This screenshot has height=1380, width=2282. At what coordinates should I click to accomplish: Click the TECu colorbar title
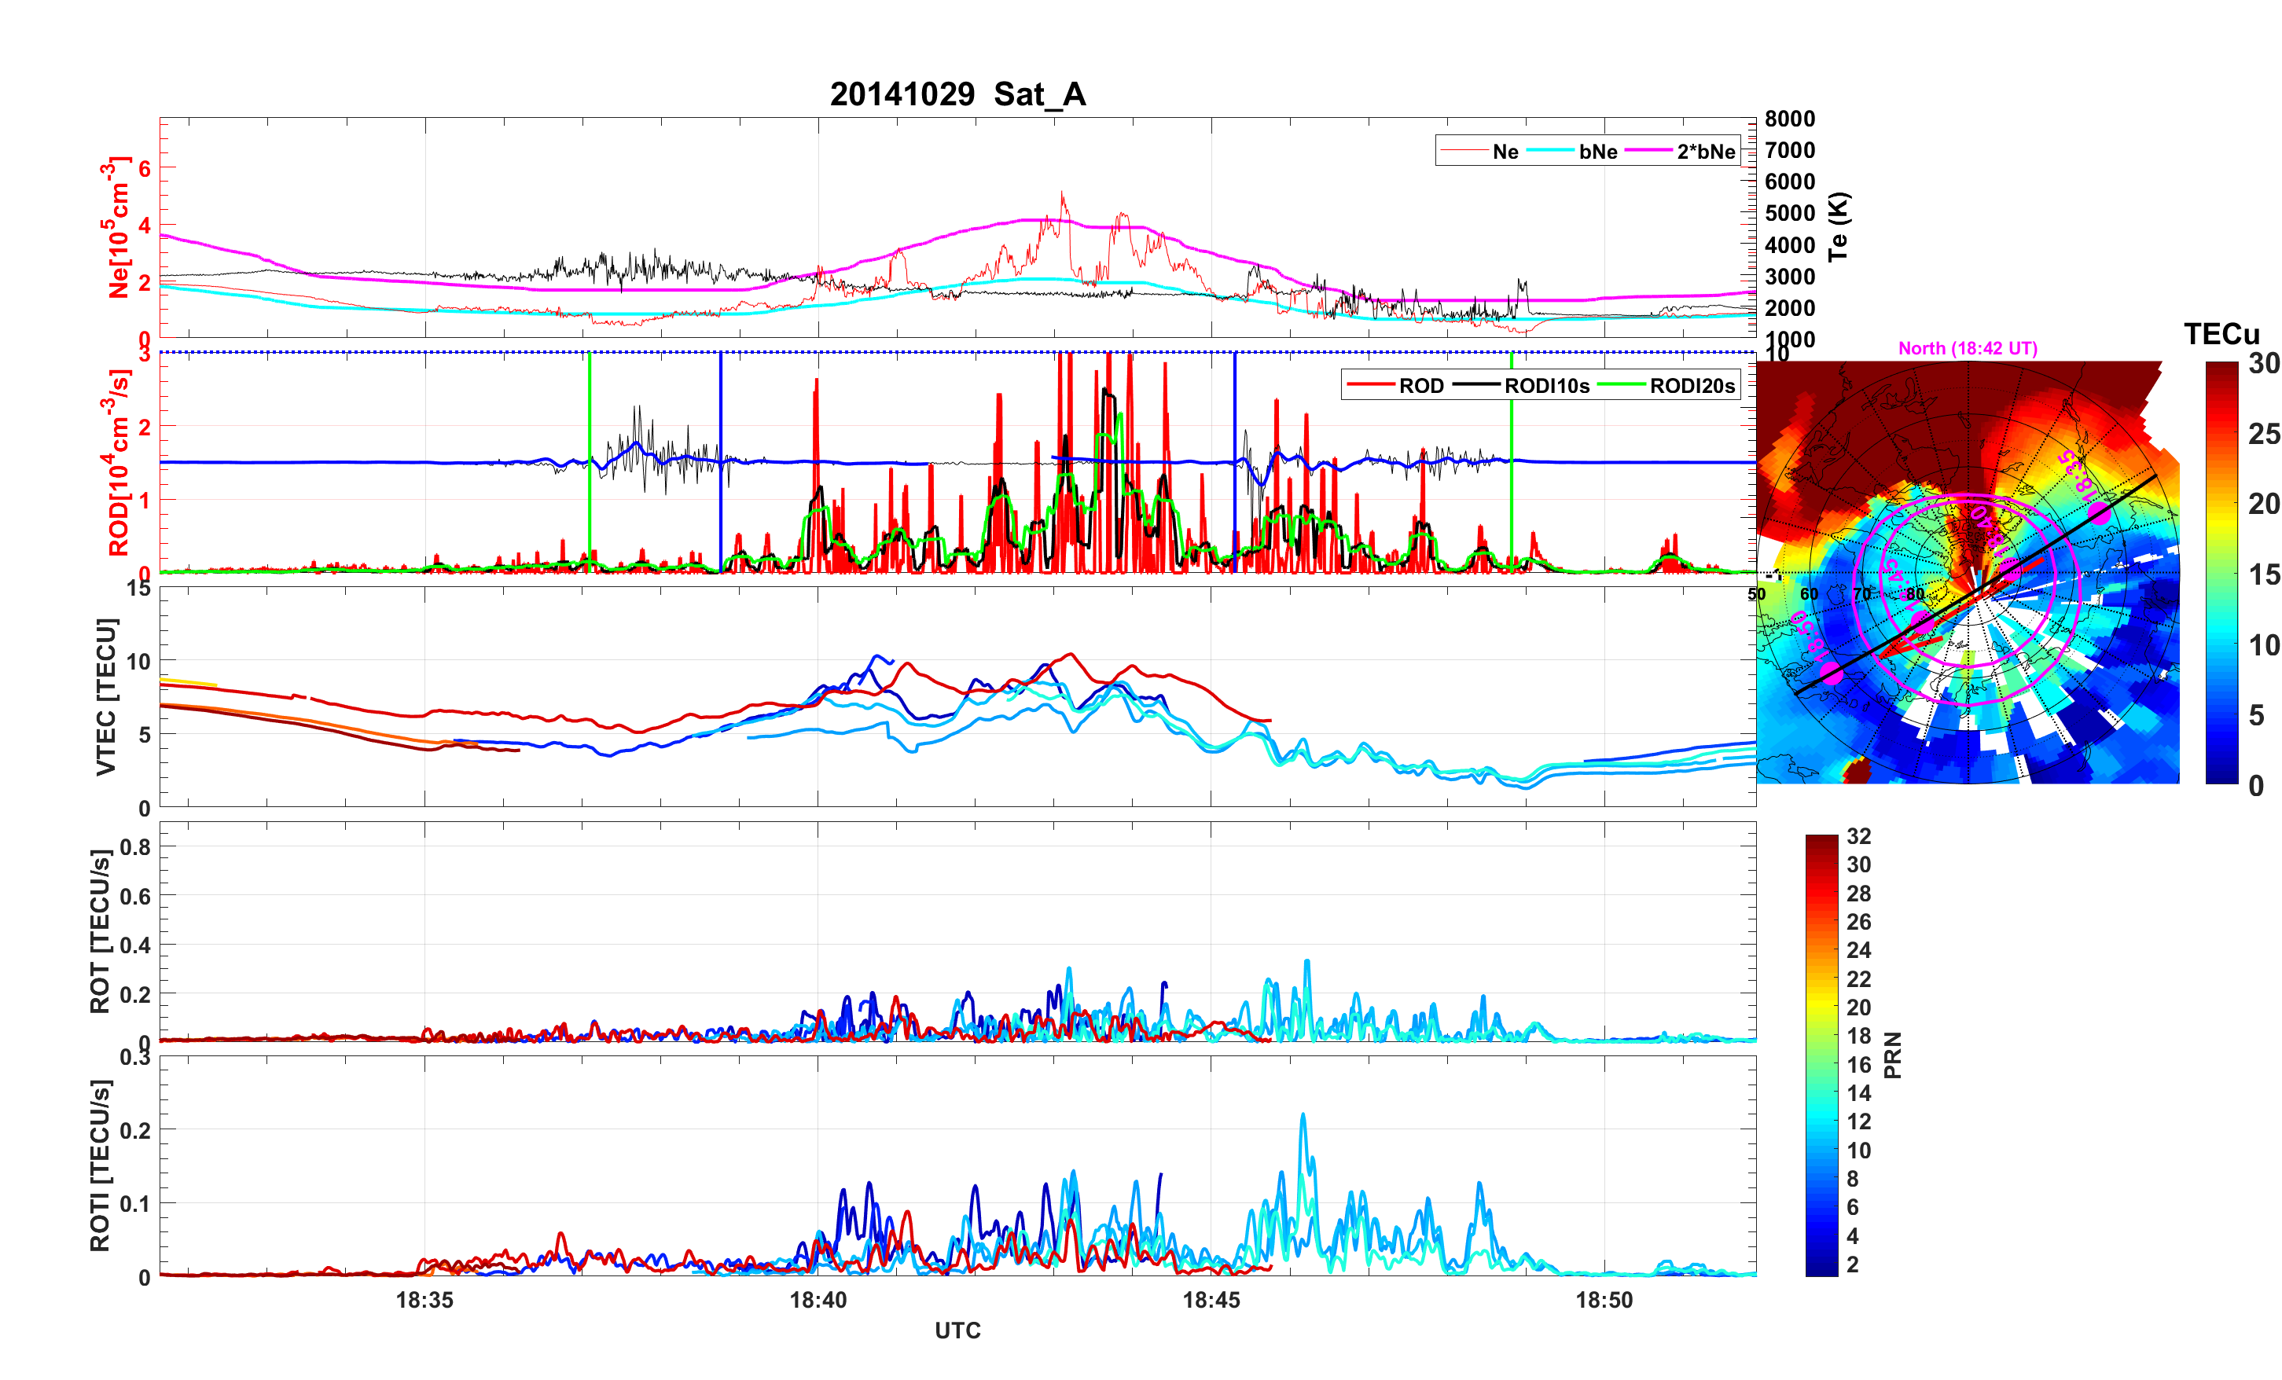click(x=2221, y=334)
